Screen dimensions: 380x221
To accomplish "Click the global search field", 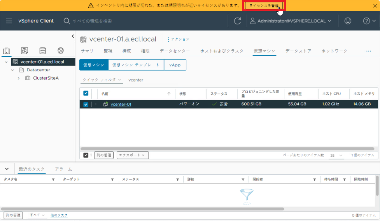I will (92, 21).
